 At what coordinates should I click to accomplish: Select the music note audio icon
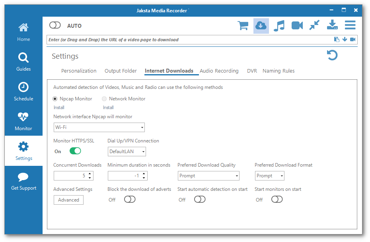click(279, 26)
